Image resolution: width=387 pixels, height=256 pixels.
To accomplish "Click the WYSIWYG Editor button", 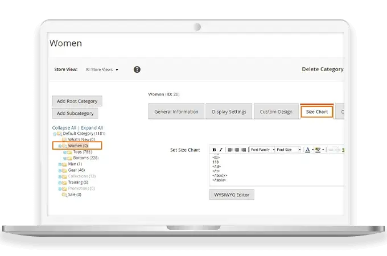I will click(x=232, y=195).
